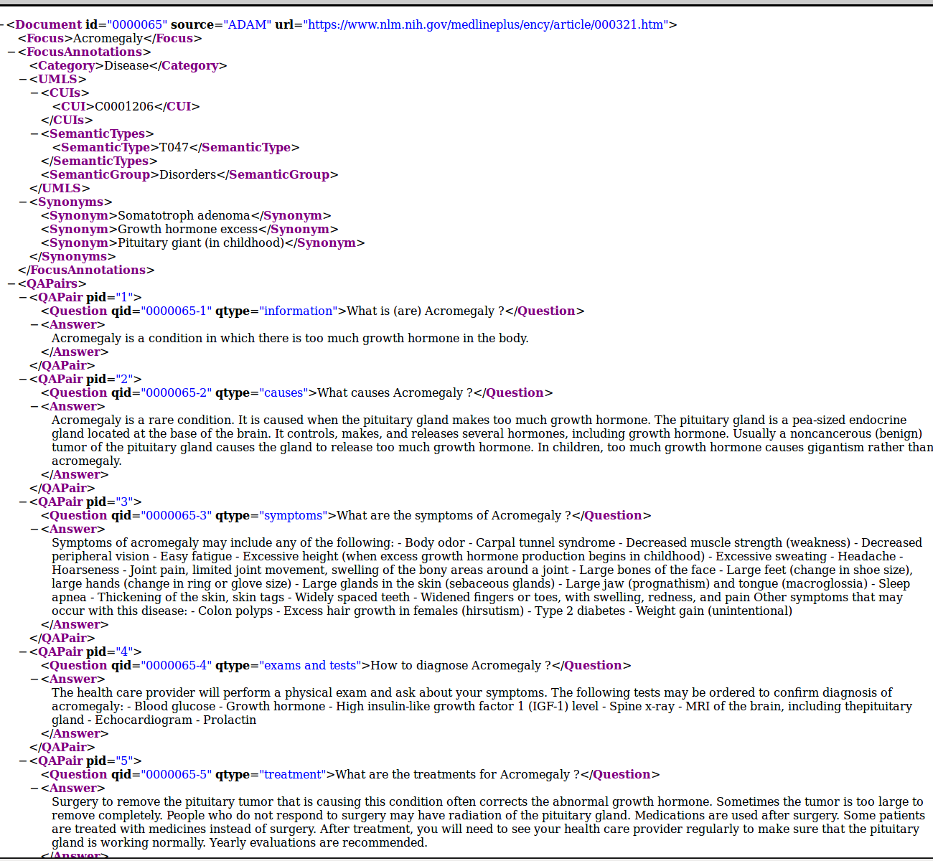Click the medlineplus article URL value
933x861 pixels.
pyautogui.click(x=484, y=24)
